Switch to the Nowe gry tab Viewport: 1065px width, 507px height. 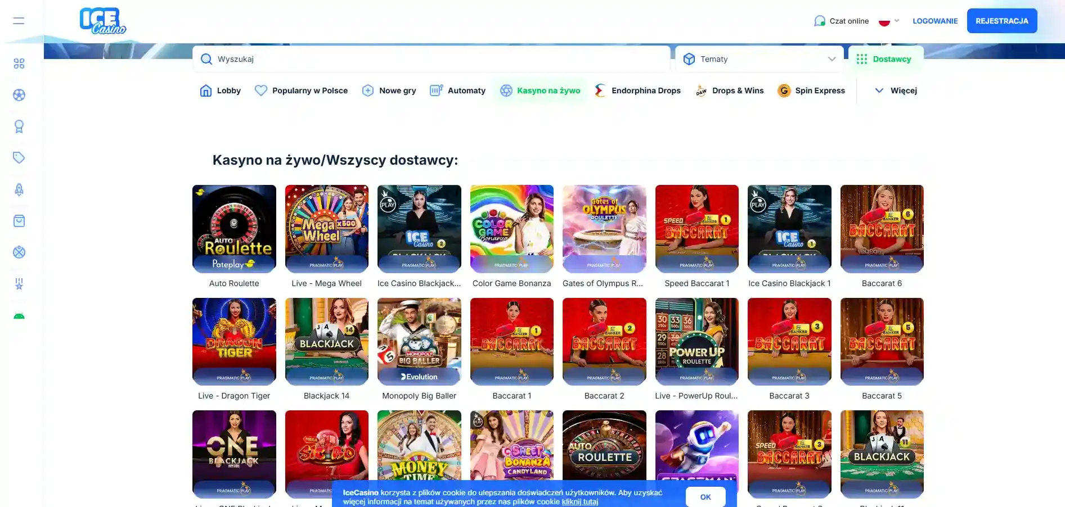[389, 90]
